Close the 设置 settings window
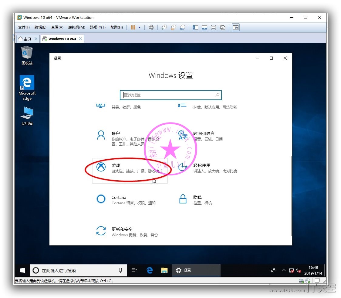The image size is (341, 298). click(x=285, y=58)
